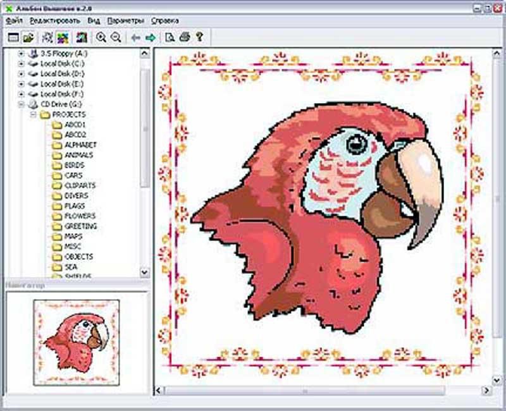Collapse the CD Drive (G:) node
Screen dimensions: 506x411
(22, 104)
